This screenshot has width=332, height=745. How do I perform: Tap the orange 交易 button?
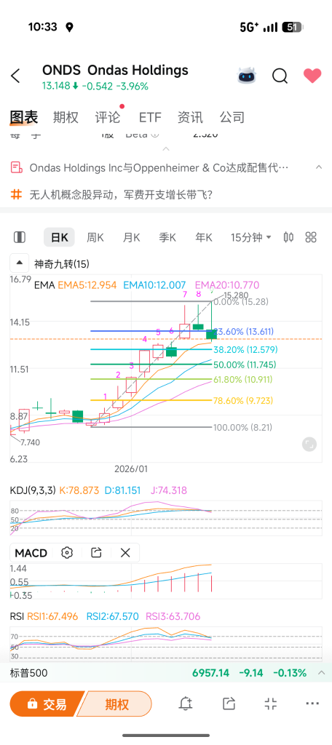47,704
